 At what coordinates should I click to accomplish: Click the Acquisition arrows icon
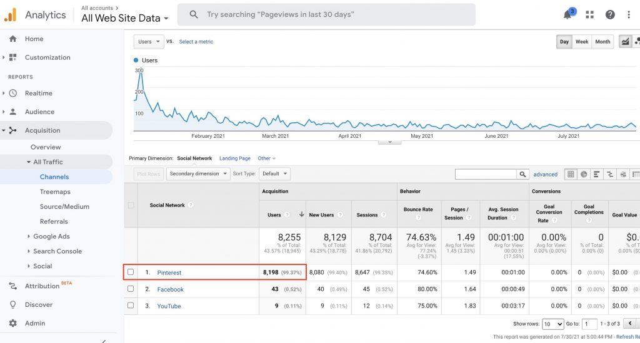coord(13,130)
